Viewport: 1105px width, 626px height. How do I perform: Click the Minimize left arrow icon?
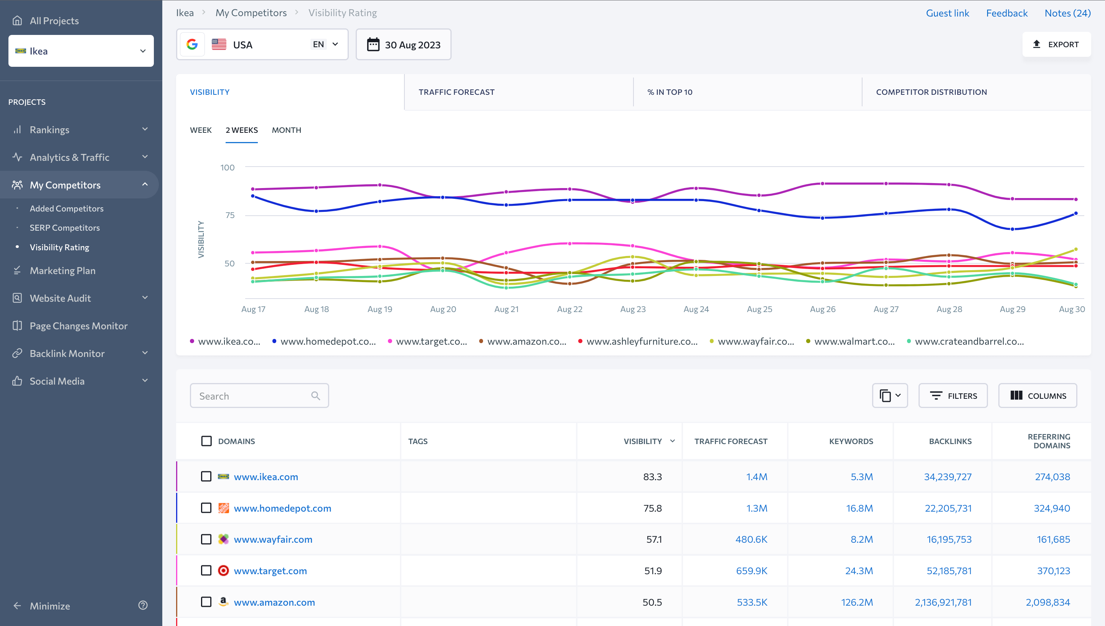[x=17, y=605]
